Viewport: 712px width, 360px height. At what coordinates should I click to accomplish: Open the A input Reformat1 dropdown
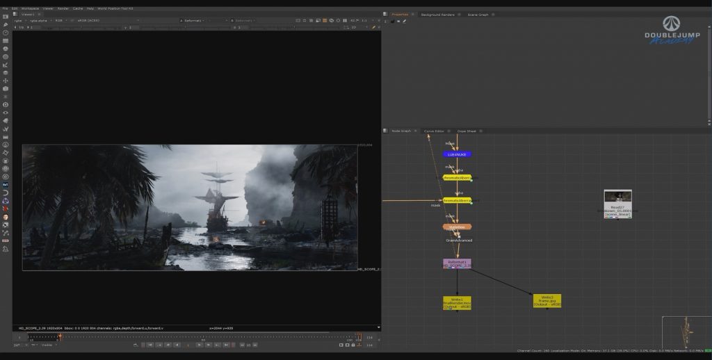192,20
